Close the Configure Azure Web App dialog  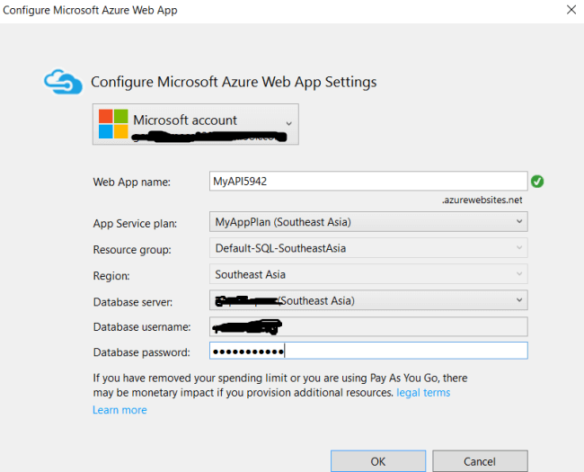click(x=571, y=11)
